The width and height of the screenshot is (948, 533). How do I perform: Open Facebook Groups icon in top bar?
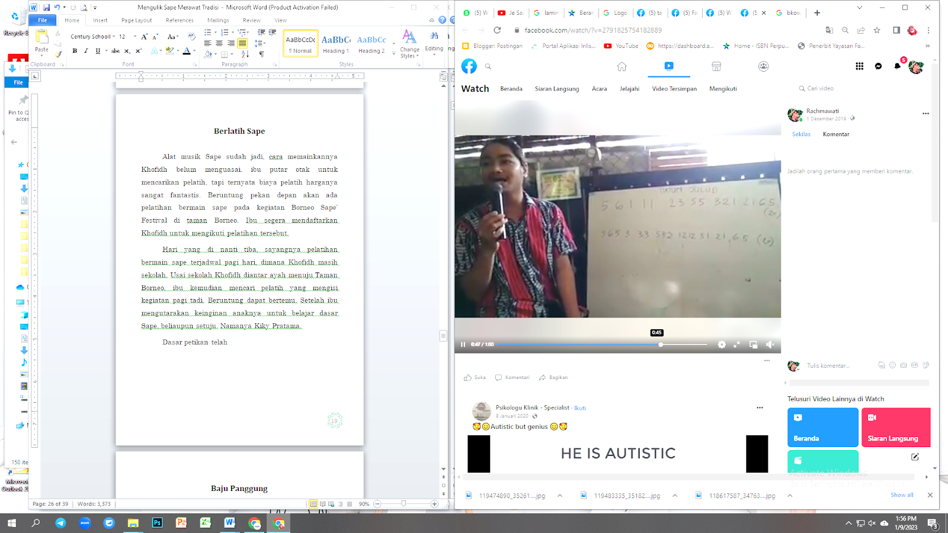(x=764, y=66)
